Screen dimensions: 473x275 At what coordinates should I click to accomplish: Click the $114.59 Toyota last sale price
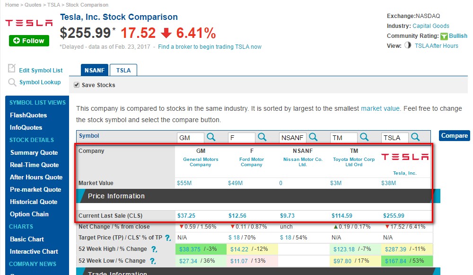pos(342,216)
